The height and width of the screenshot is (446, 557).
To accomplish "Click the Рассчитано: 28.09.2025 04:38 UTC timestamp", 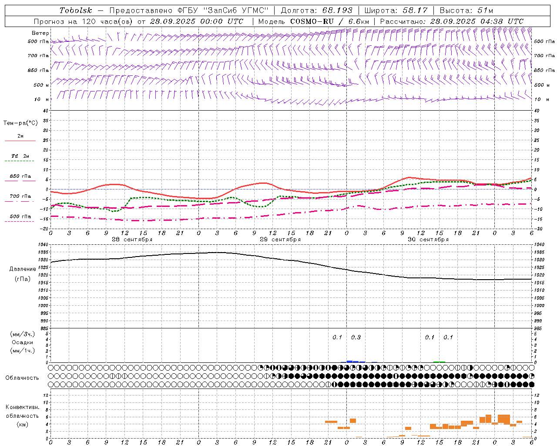I will 452,21.
